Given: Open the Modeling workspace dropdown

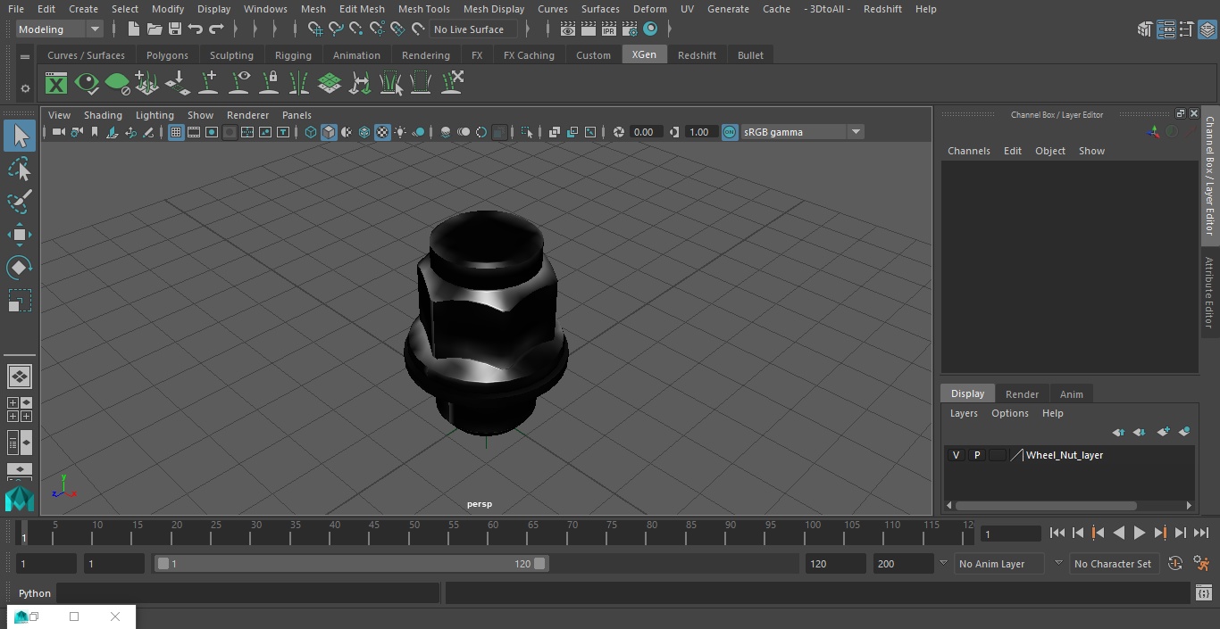Looking at the screenshot, I should 60,29.
